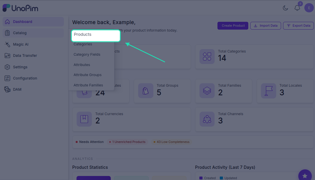Click the Total Groups tag icon
315x180 pixels.
[146, 91]
